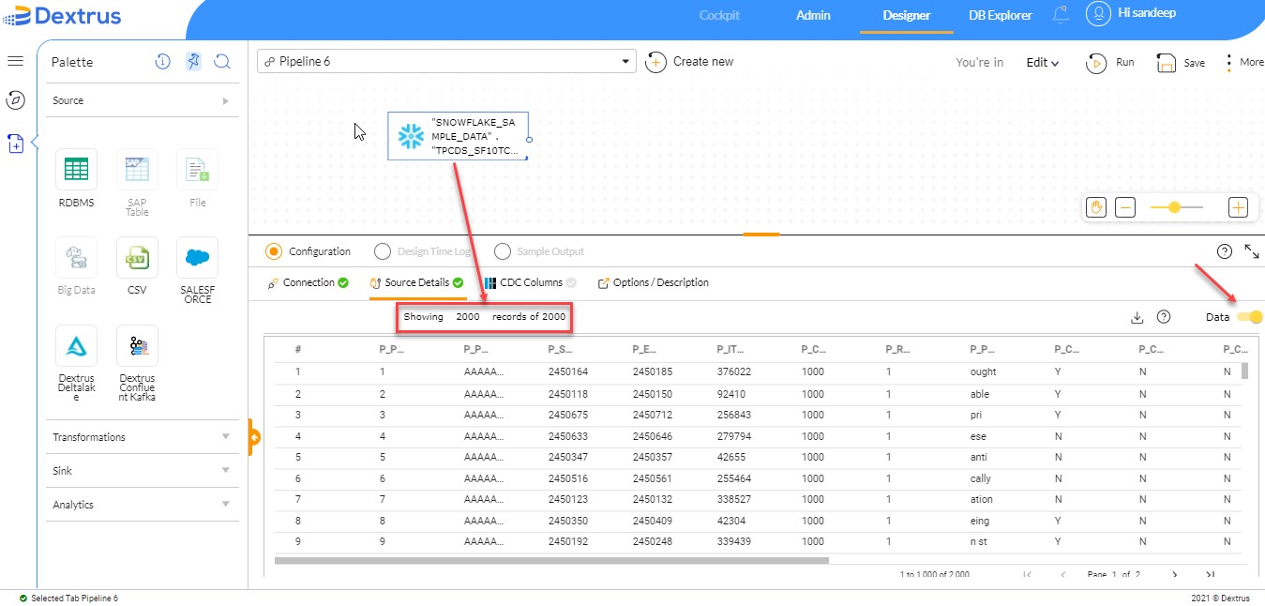Screen dimensions: 1265x606
Task: Open the Edit mode dropdown
Action: pyautogui.click(x=1043, y=63)
